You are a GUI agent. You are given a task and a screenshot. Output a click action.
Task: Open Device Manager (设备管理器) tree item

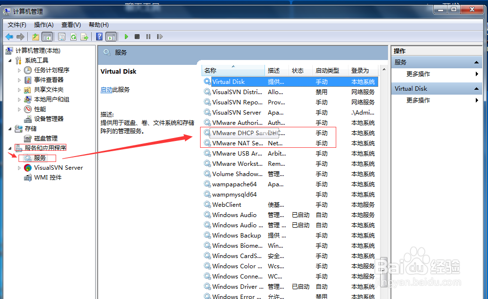pos(49,119)
